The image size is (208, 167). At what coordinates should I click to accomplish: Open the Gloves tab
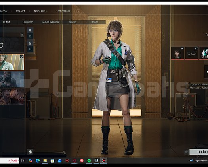[73, 22]
